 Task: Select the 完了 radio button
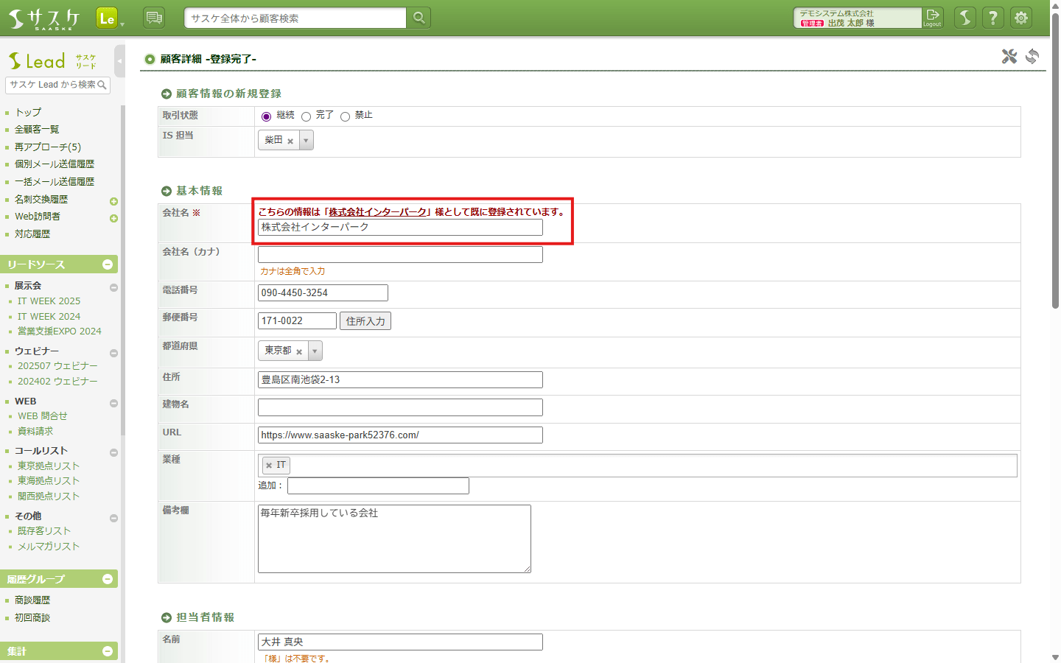point(306,116)
